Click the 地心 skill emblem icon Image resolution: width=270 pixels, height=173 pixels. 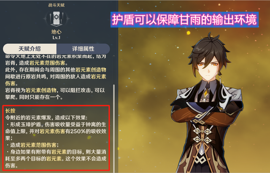tap(56, 18)
